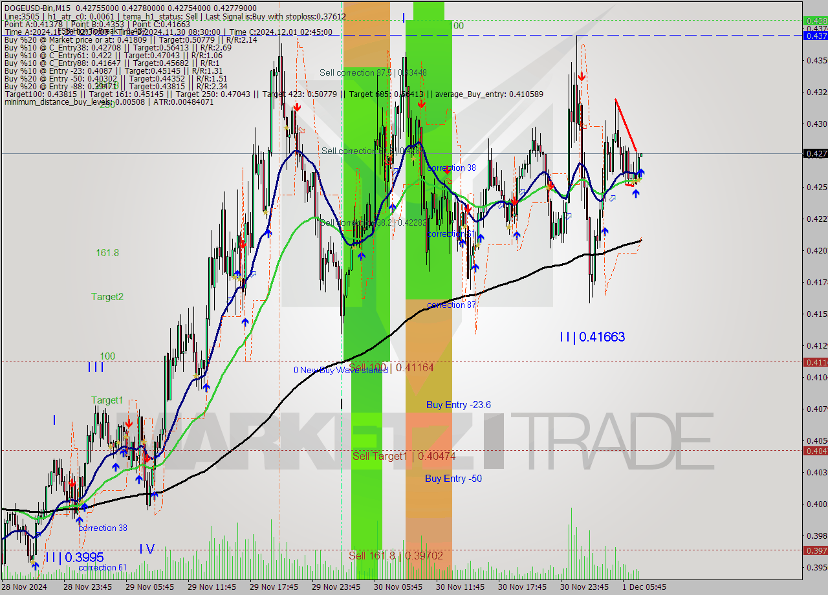Viewport: 828px width, 595px height.
Task: Click the current price tag 0.427
Action: tap(815, 153)
